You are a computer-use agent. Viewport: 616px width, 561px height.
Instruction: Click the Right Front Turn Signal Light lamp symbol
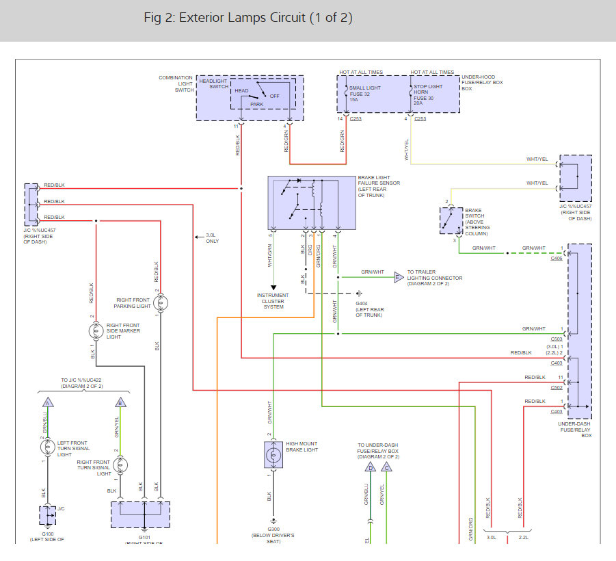[x=120, y=465]
